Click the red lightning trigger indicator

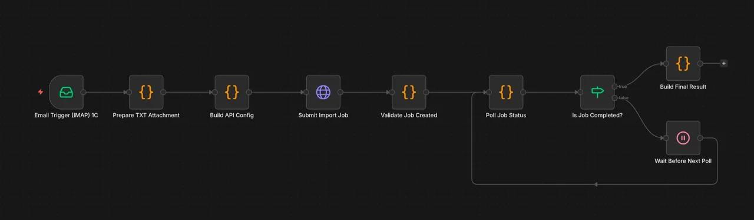[x=41, y=92]
